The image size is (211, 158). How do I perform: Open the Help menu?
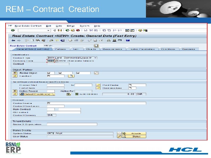(97, 26)
